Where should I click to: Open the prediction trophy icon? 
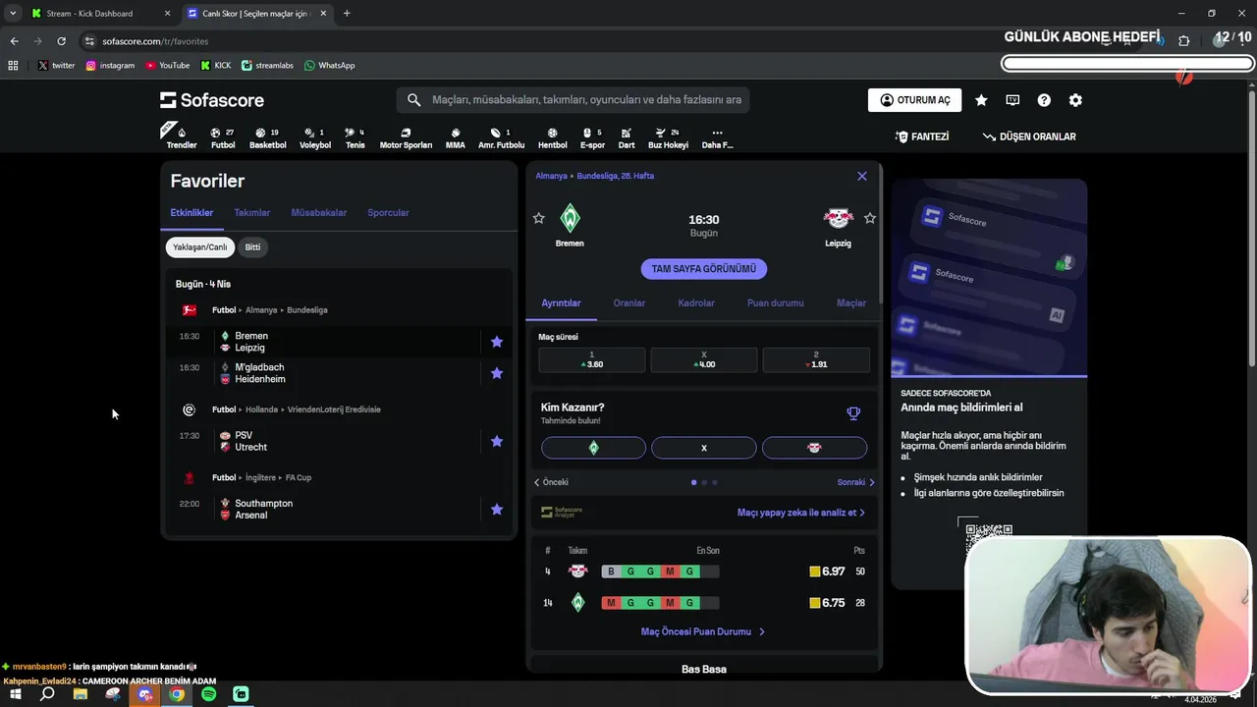853,413
